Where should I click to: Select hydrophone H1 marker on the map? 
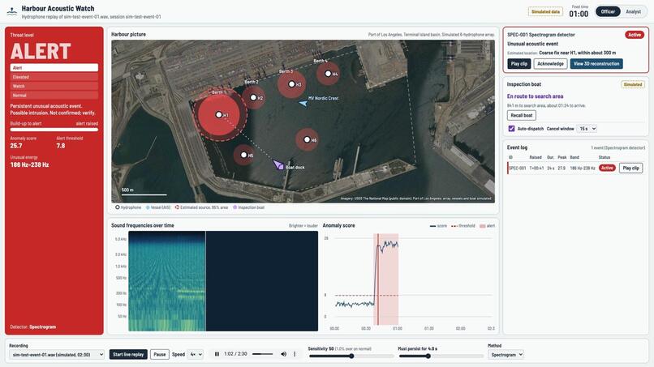218,114
